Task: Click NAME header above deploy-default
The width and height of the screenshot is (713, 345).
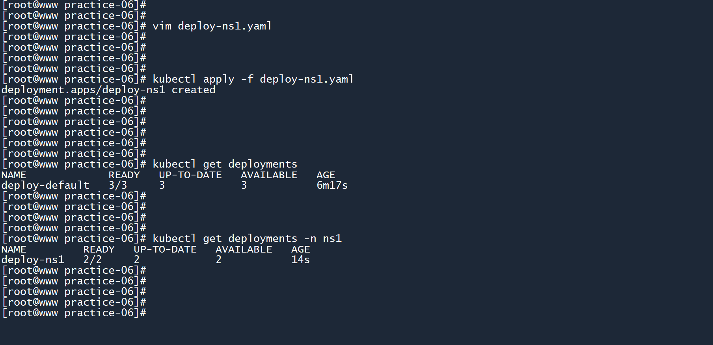Action: (14, 175)
